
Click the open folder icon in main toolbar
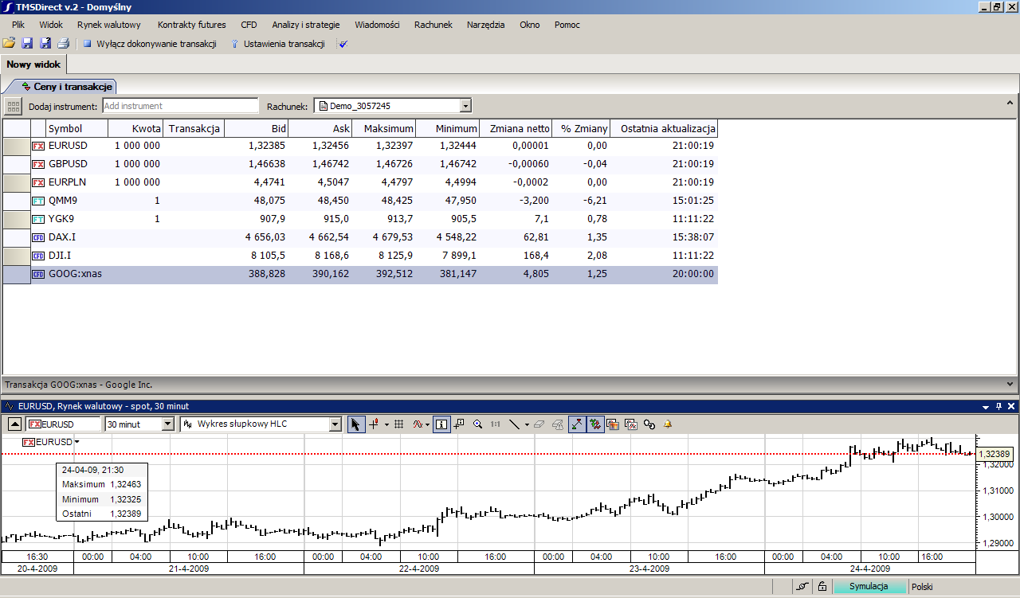[9, 44]
